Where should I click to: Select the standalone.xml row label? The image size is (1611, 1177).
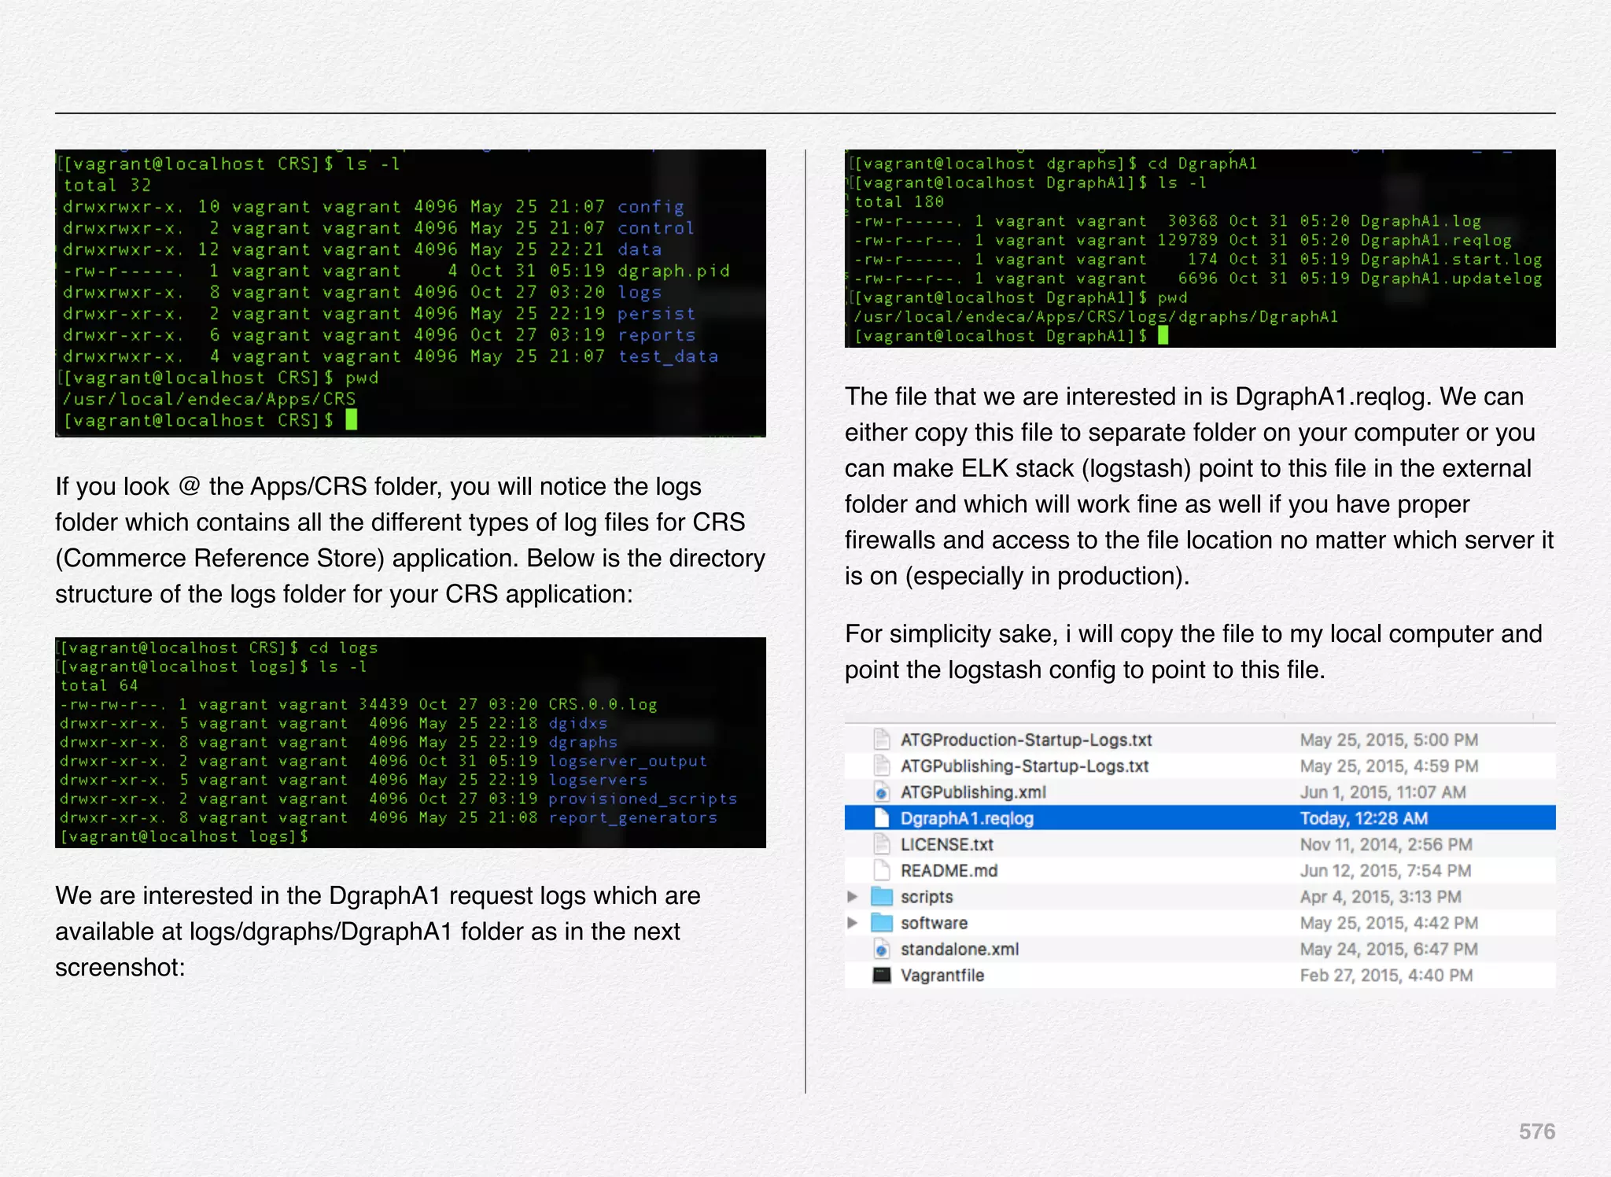pos(959,949)
